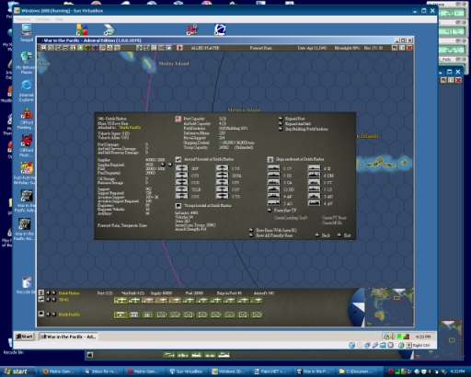Click War in the Pacific guest taskbar button
The height and width of the screenshot is (377, 471).
pos(69,337)
